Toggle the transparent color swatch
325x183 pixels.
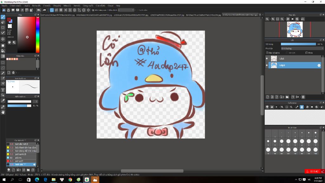coord(10,26)
